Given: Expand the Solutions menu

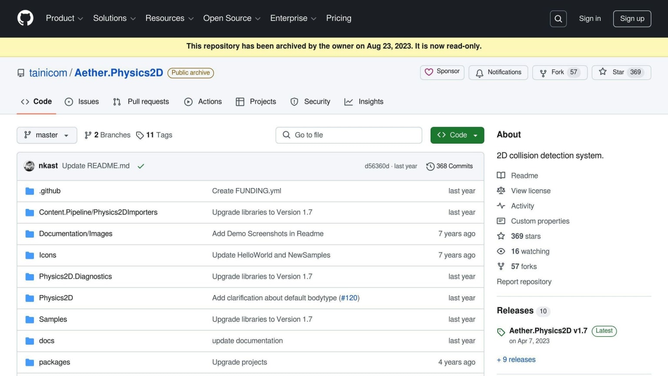Looking at the screenshot, I should (114, 18).
